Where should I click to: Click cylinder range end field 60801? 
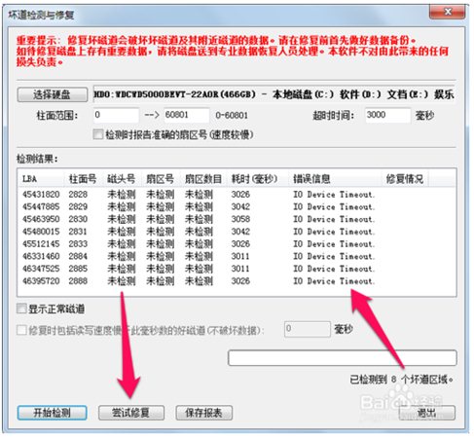(x=187, y=115)
